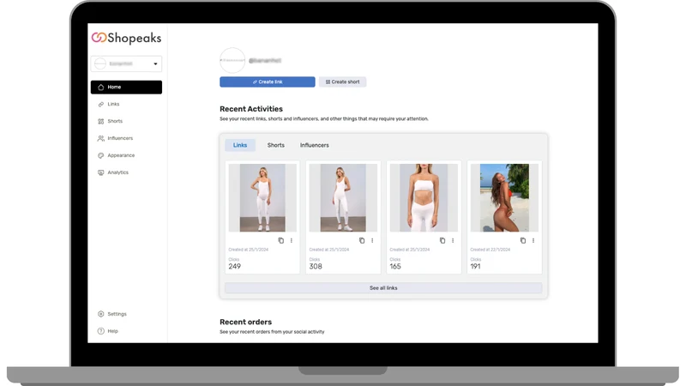The image size is (686, 386).
Task: Open more options for 249-click link
Action: click(x=292, y=241)
